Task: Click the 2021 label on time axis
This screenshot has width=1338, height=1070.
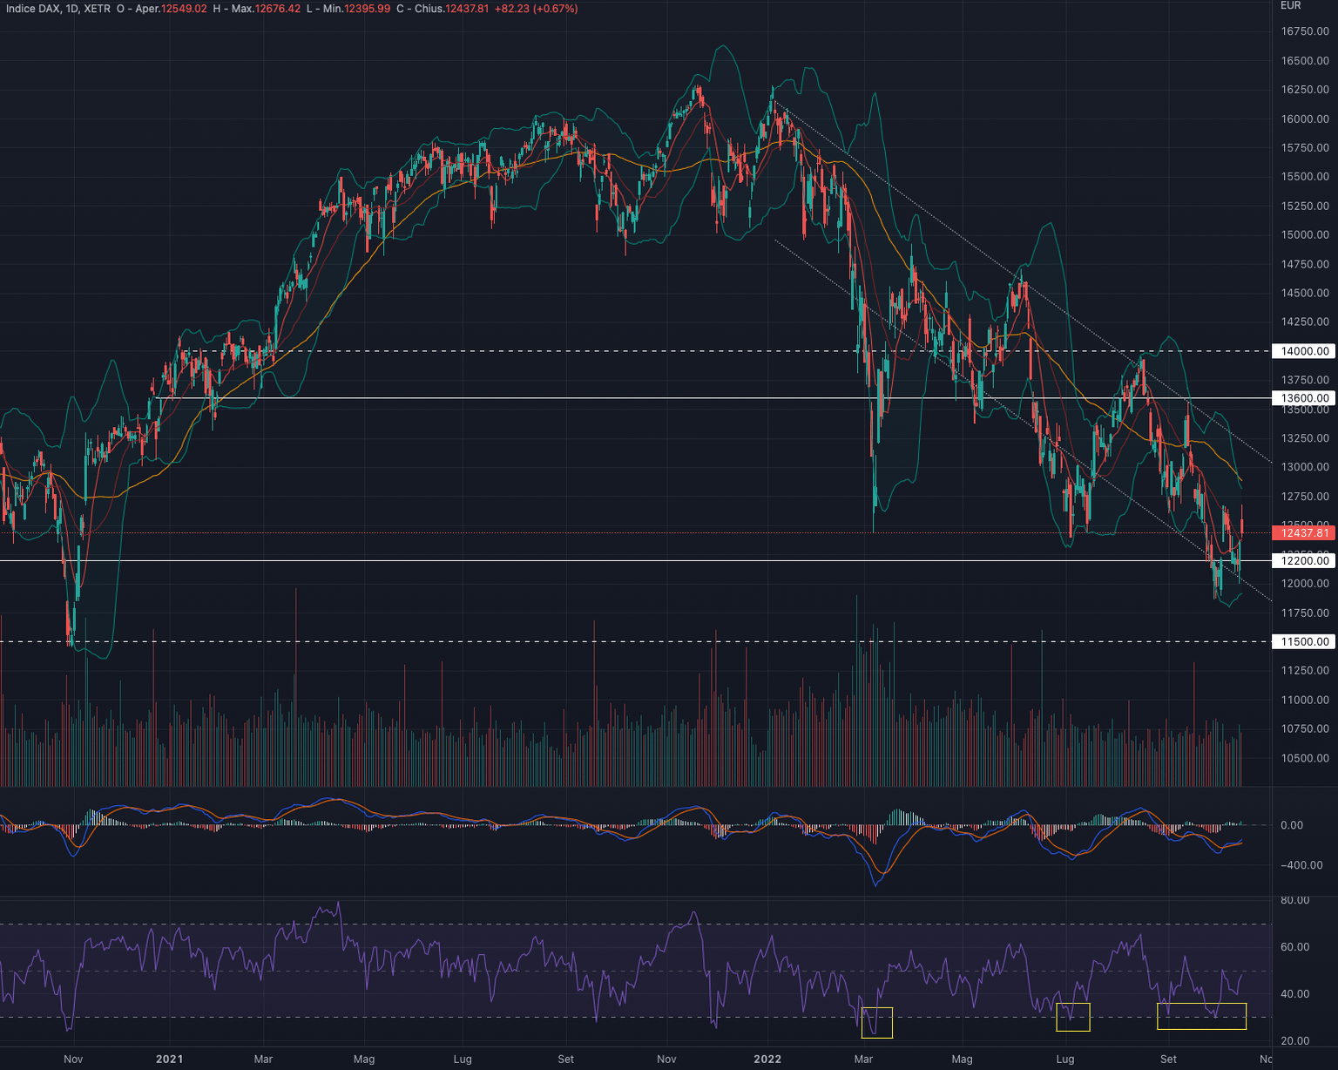Action: [x=169, y=1060]
